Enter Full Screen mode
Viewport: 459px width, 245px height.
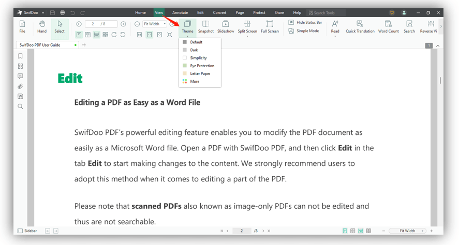[270, 26]
